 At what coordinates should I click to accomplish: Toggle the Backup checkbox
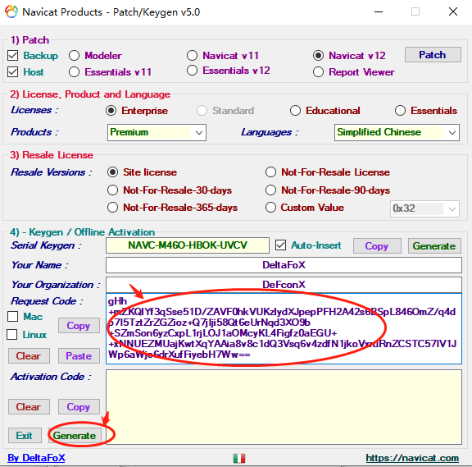click(x=12, y=56)
